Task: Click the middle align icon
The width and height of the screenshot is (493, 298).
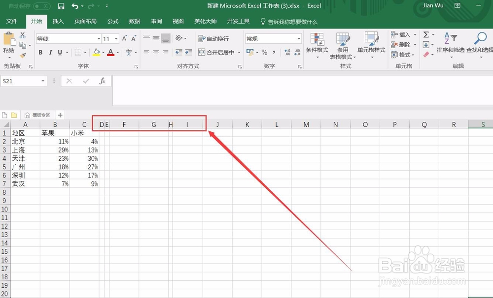Action: pos(156,38)
